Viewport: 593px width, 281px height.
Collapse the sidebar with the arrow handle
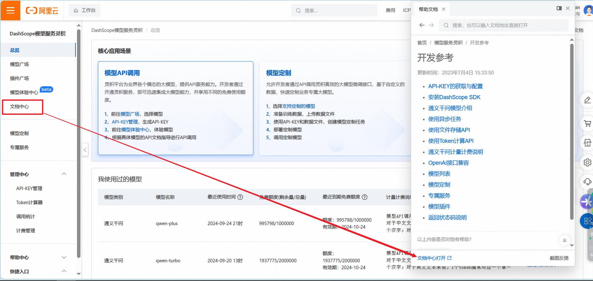click(85, 150)
